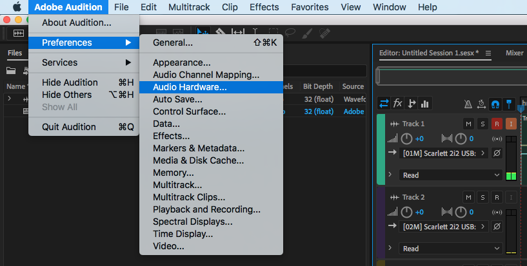Toggle the blue playhead marker button
This screenshot has width=527, height=266.
pyautogui.click(x=509, y=104)
